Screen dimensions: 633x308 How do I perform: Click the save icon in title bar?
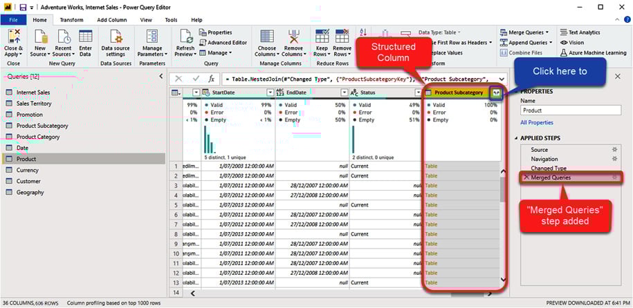point(23,8)
